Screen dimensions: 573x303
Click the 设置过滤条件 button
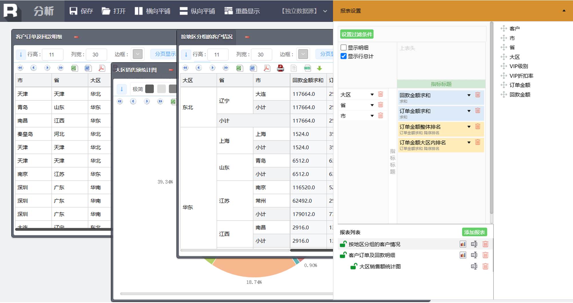pyautogui.click(x=357, y=34)
